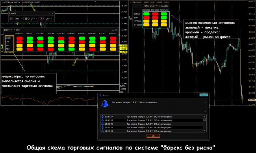
Task: Click the large blue bell alert icon
Action: (x=105, y=104)
